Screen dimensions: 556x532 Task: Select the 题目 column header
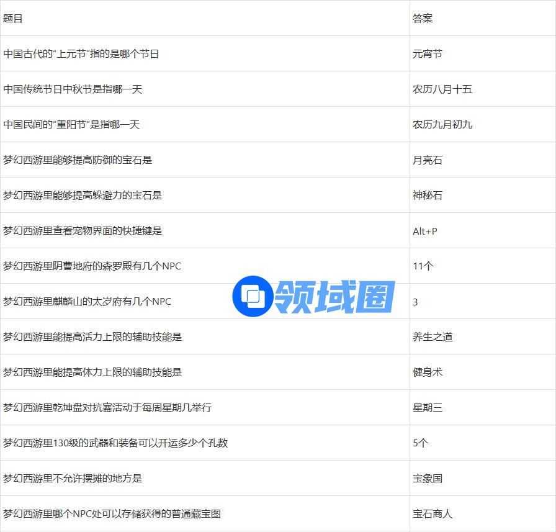click(x=13, y=19)
